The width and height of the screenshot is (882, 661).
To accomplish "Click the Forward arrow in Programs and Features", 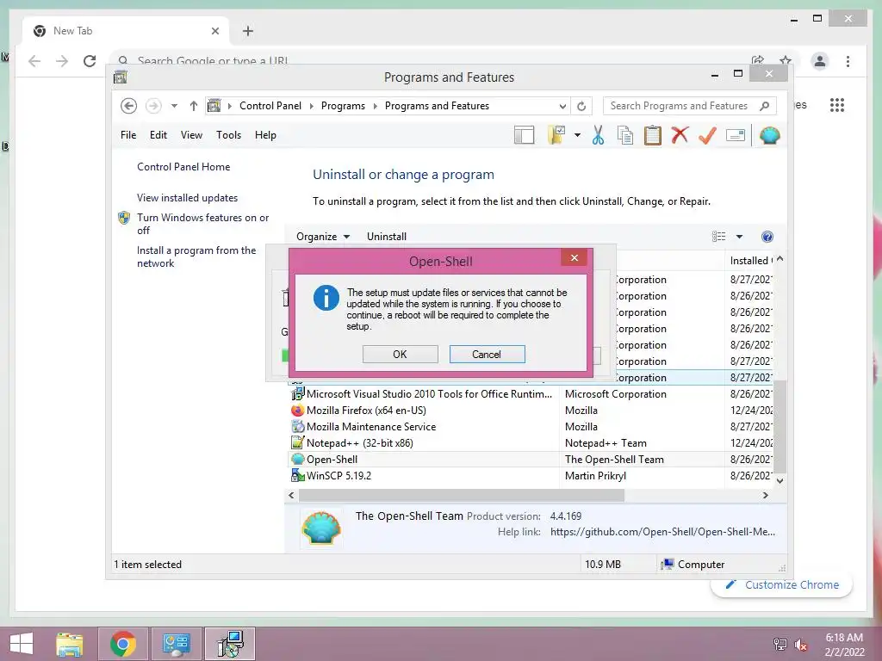I will 153,106.
